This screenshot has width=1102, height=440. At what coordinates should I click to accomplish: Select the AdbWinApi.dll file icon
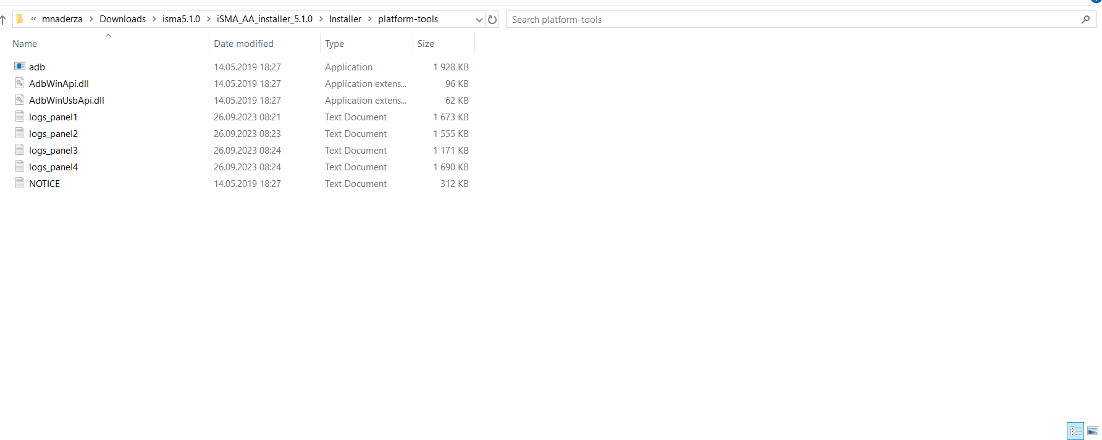point(20,83)
